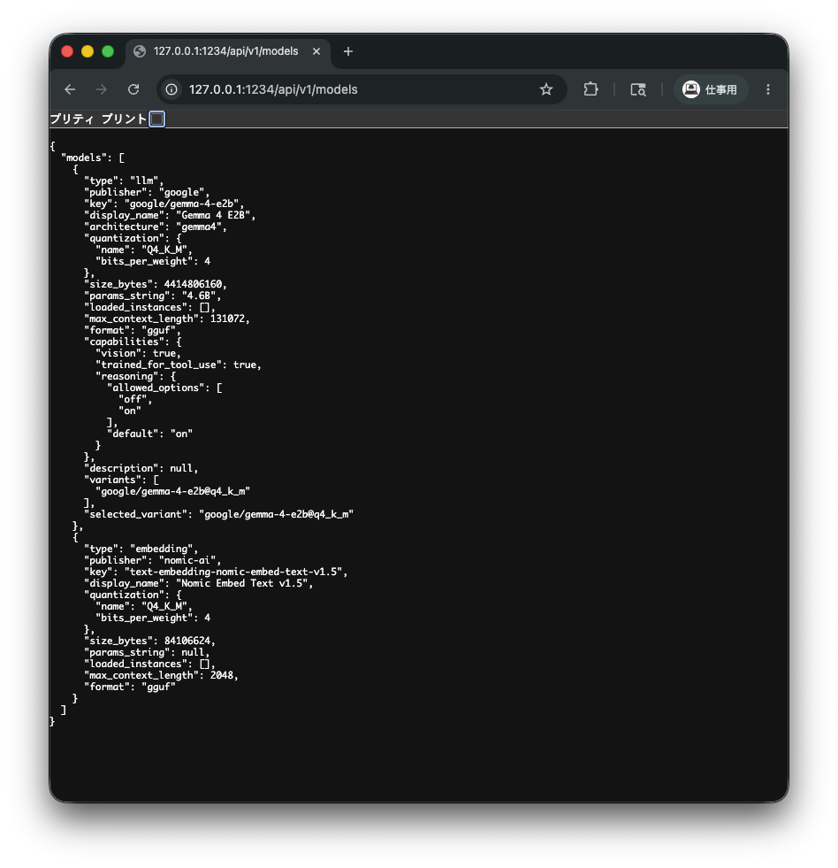Open Chrome's three-dot menu
Viewport: 838px width, 868px height.
click(x=768, y=89)
